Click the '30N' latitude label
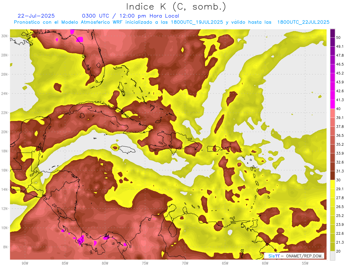This screenshot has width=346, height=267. pos(5,36)
